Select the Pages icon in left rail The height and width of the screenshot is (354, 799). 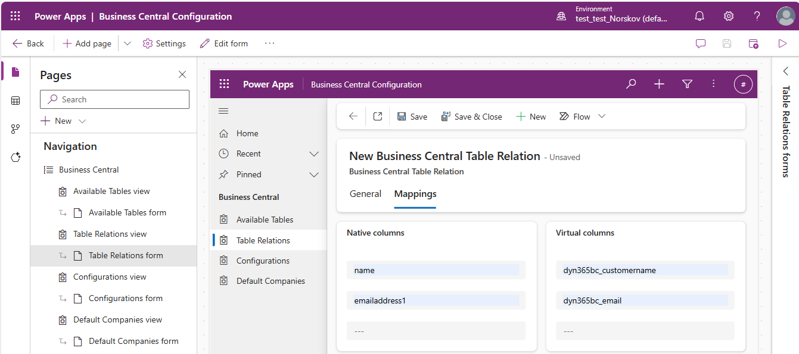pos(15,72)
